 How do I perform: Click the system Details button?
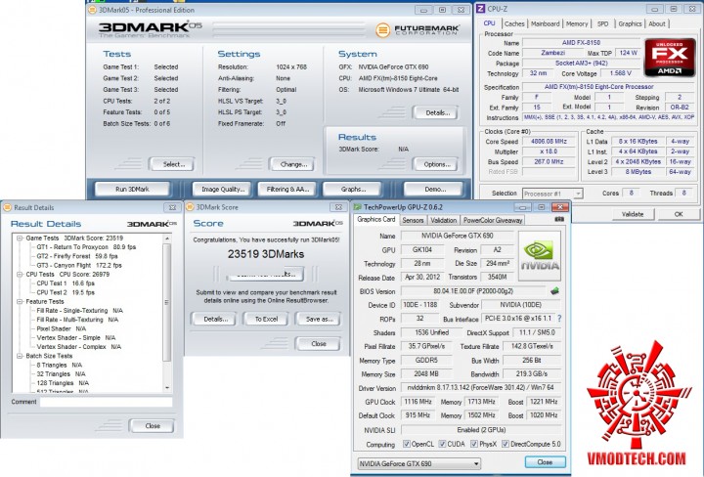click(x=437, y=112)
